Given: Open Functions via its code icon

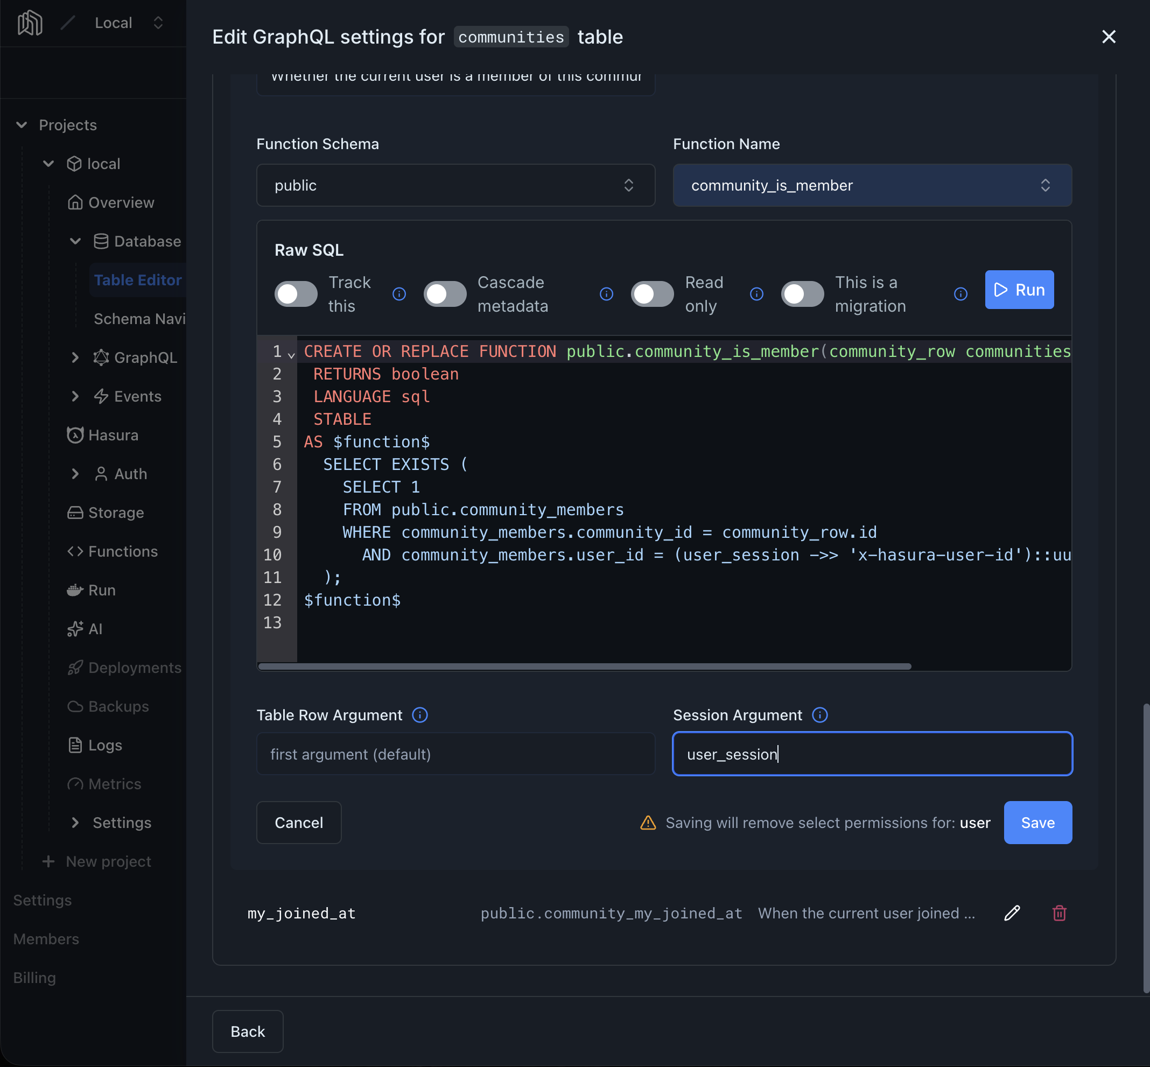Looking at the screenshot, I should [75, 551].
